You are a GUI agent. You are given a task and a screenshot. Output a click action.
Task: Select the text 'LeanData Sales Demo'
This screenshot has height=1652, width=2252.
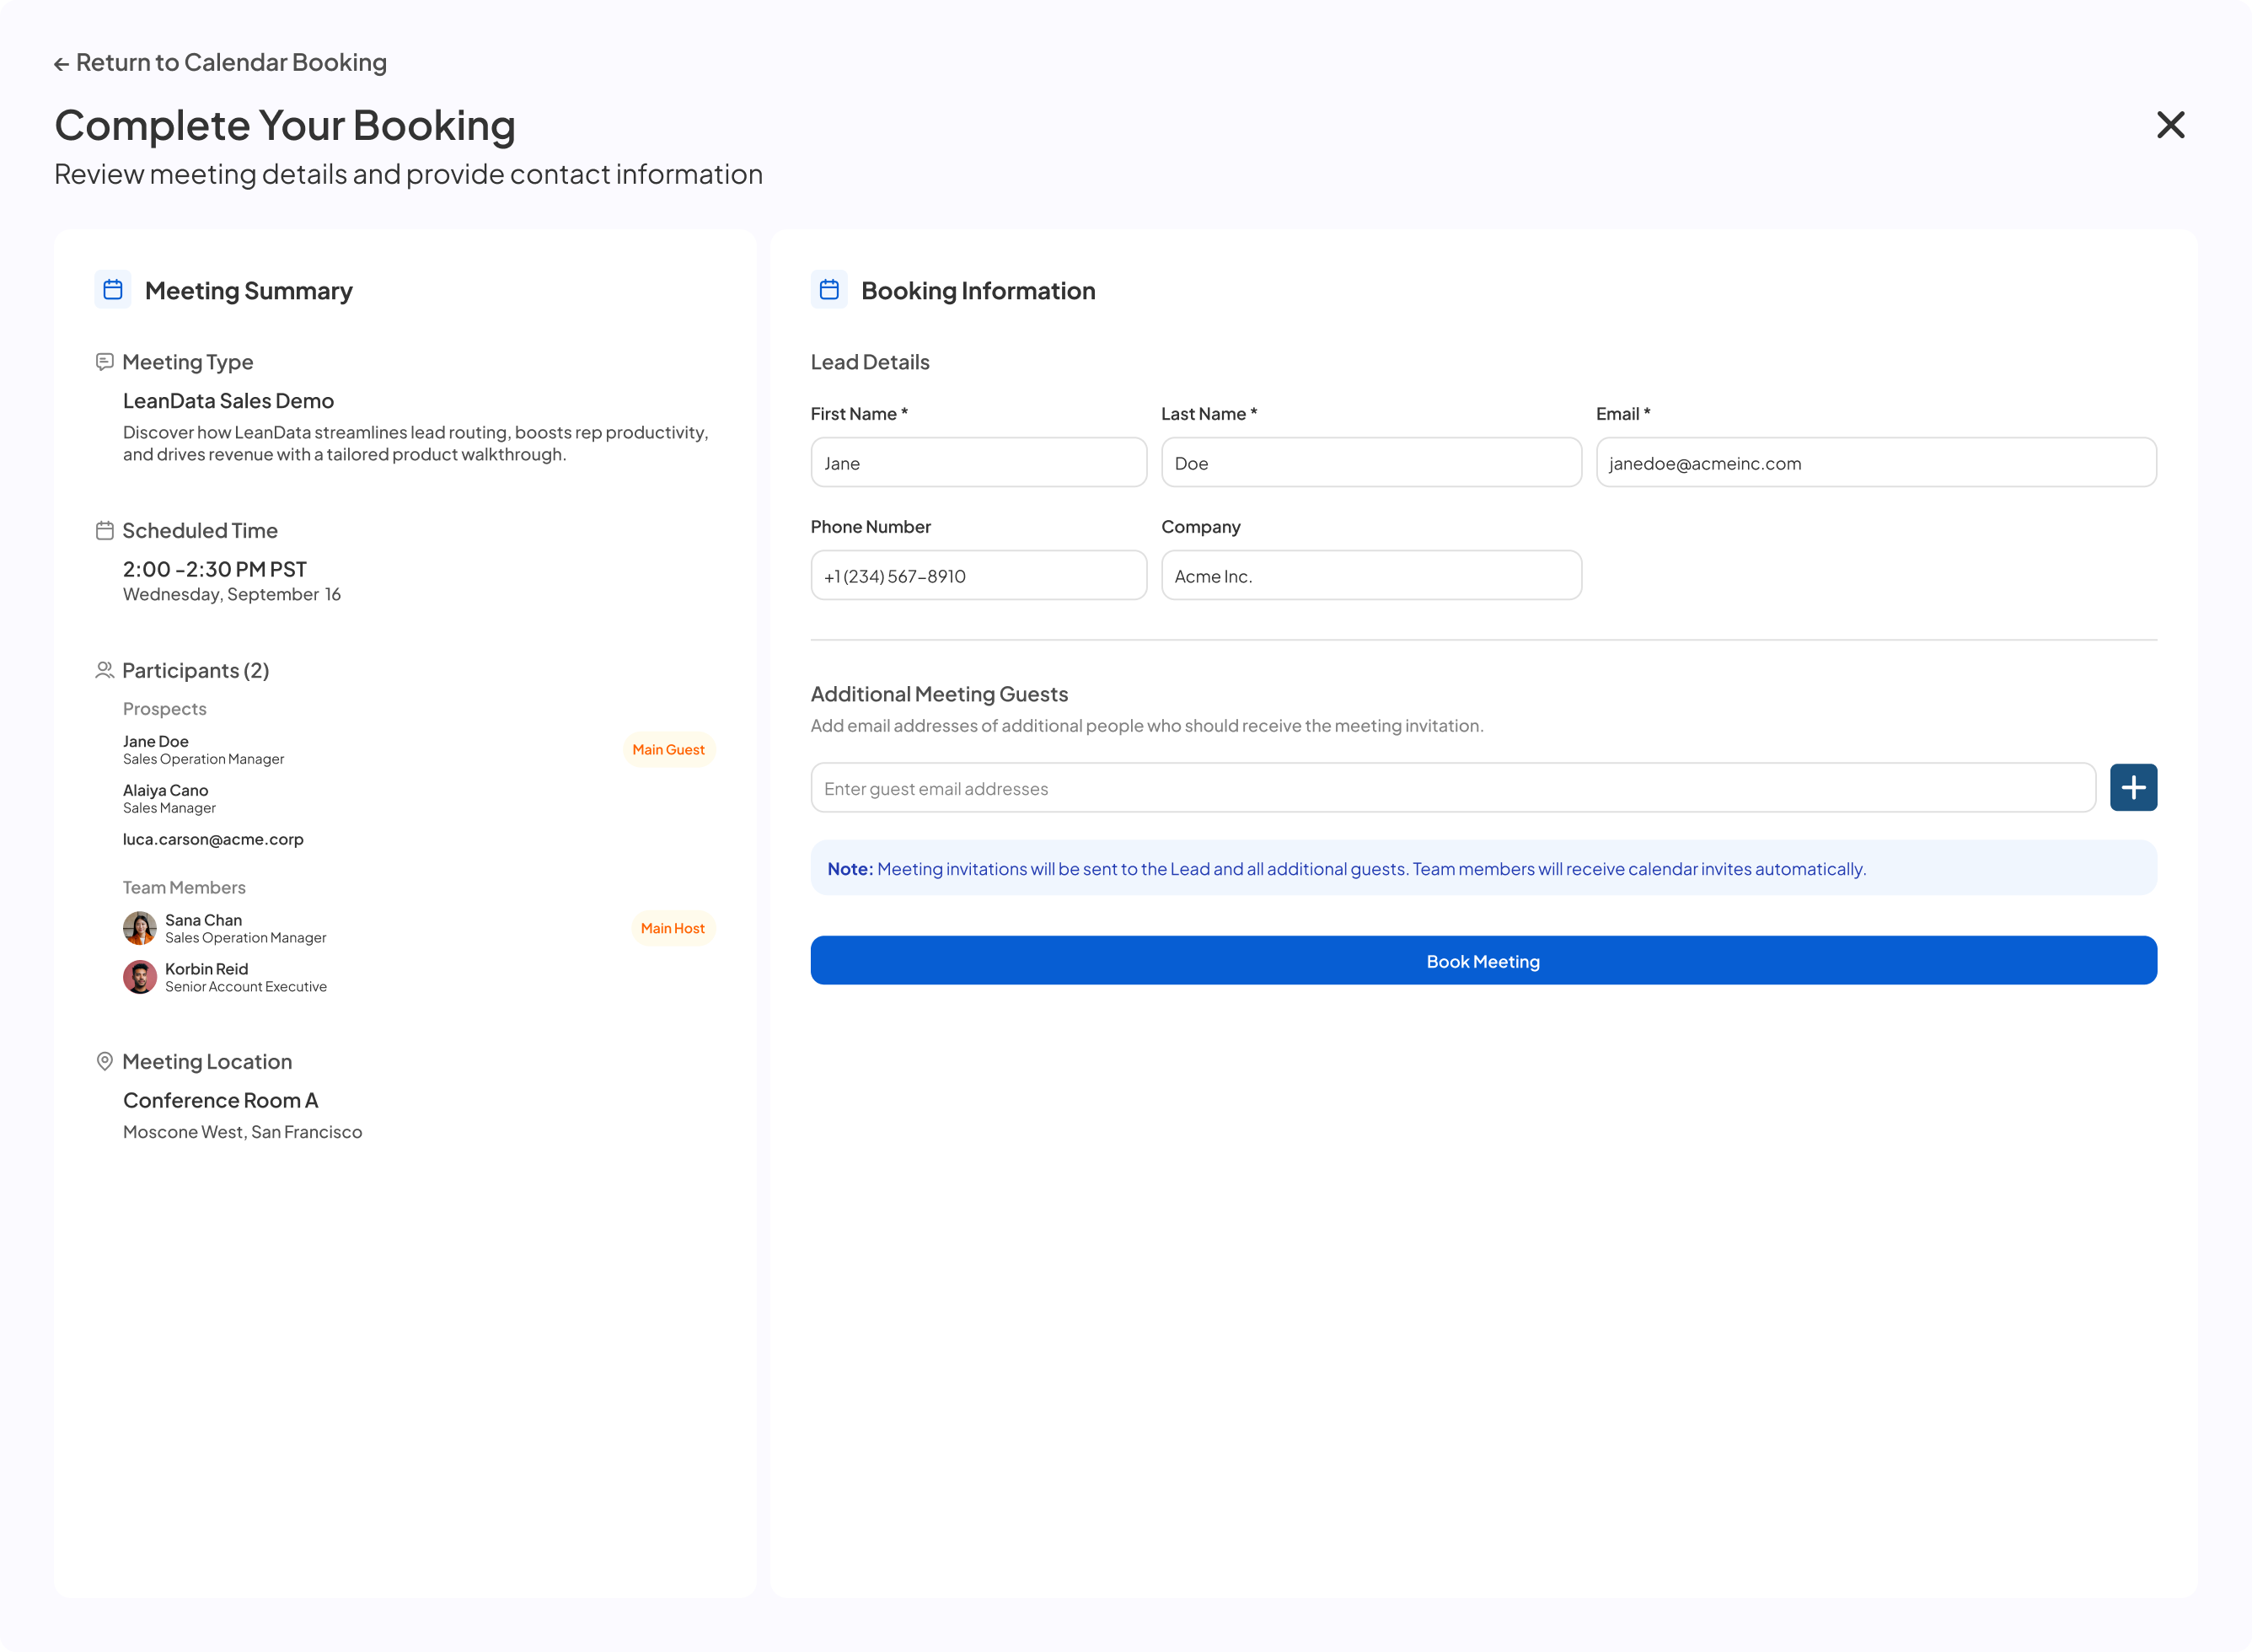[x=228, y=401]
